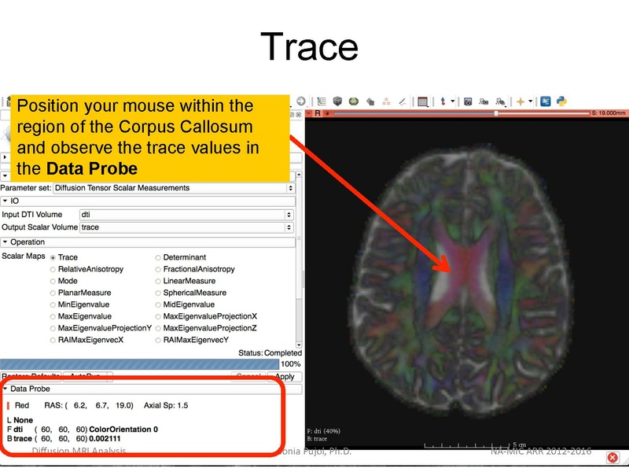Viewport: 629px width, 472px height.
Task: Click the slice offset slider handle
Action: coord(495,113)
